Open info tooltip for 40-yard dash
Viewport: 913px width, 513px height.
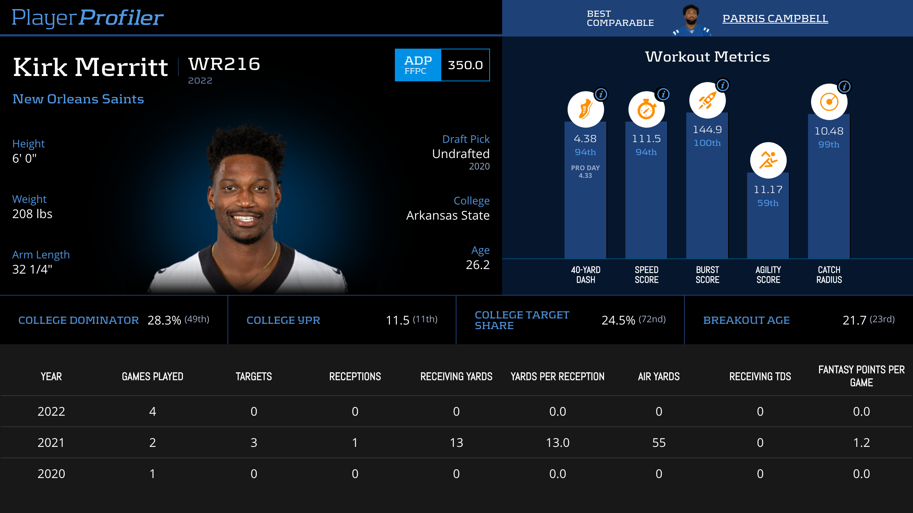pyautogui.click(x=601, y=94)
